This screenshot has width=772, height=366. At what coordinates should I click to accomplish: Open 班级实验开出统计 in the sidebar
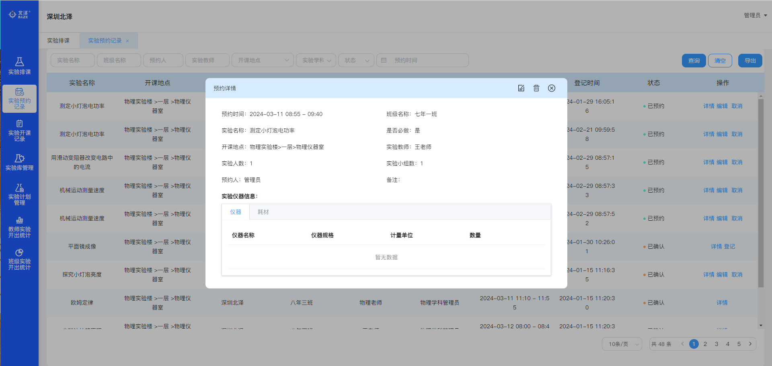(x=19, y=259)
